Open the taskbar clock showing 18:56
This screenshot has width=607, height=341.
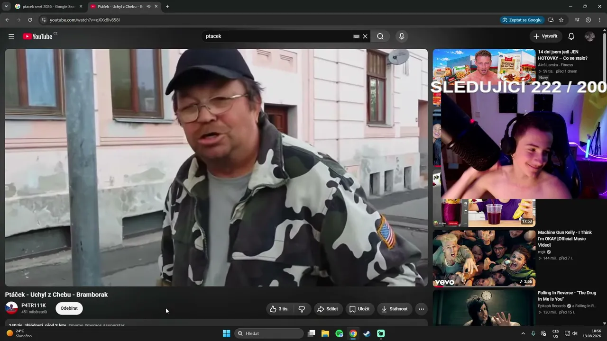592,333
